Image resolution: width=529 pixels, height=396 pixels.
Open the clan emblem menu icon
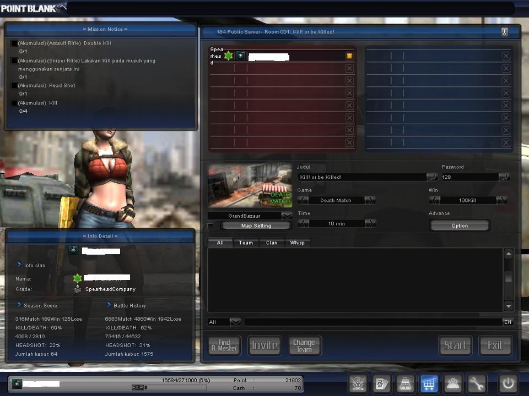coord(358,383)
